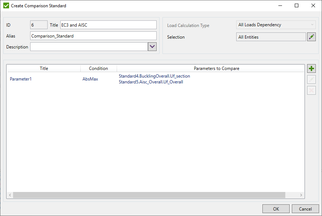Click the Standard4.BucklingOverall.Uf_section parameter link
Viewport: 322px width, 216px height.
(154, 76)
